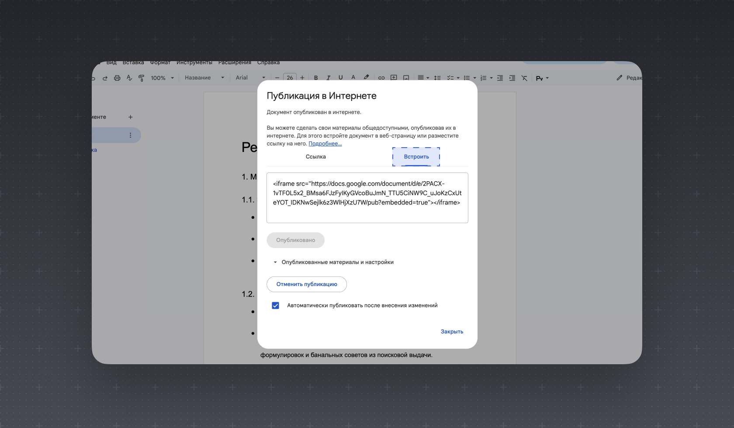Open the 100% zoom dropdown
This screenshot has width=734, height=428.
(x=162, y=78)
